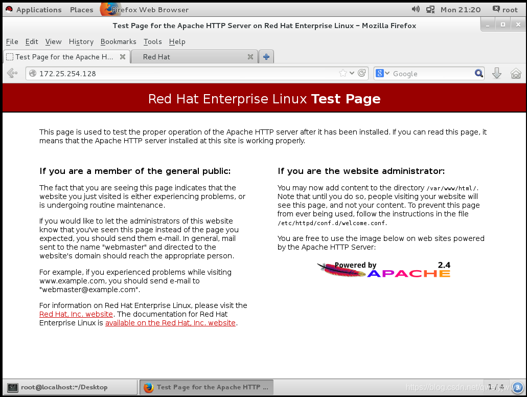Close the Test Page for Apache tab
The height and width of the screenshot is (397, 527).
pos(123,57)
